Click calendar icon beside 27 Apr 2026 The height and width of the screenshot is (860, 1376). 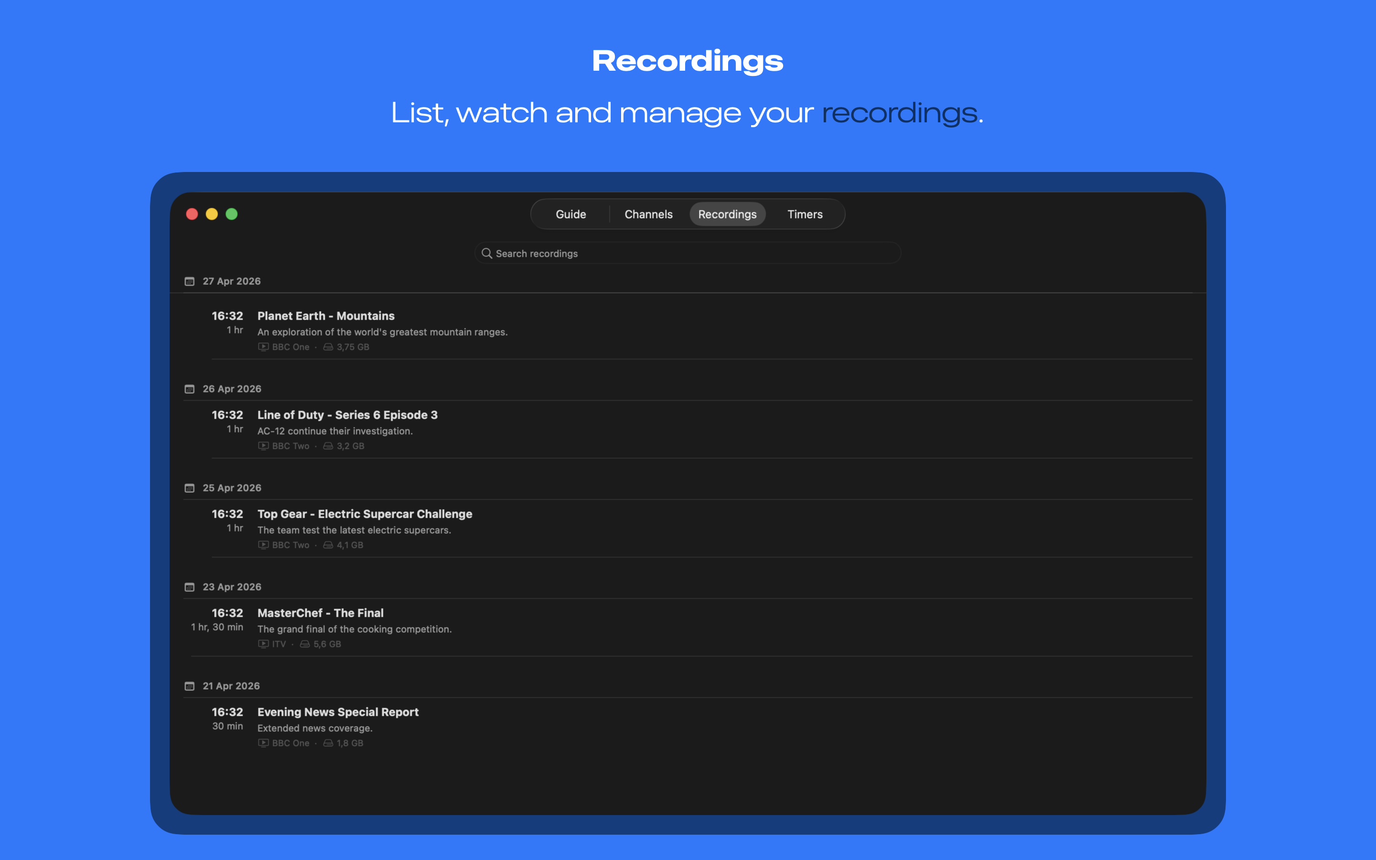(x=190, y=281)
